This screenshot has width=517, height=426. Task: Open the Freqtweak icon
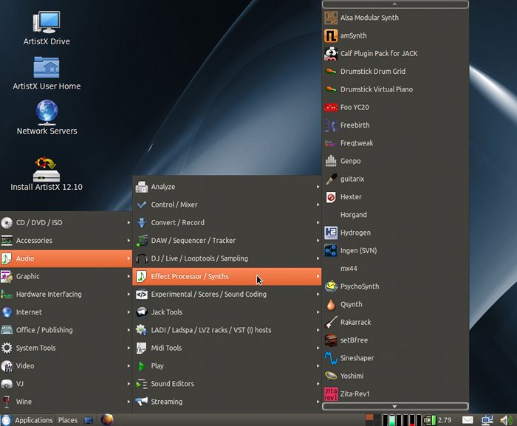(x=331, y=143)
